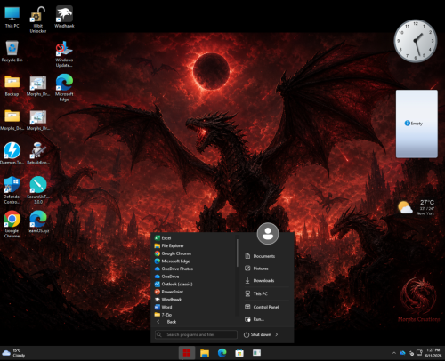Open OneDrive Photos from the Start menu
This screenshot has width=445, height=361.
click(195, 269)
